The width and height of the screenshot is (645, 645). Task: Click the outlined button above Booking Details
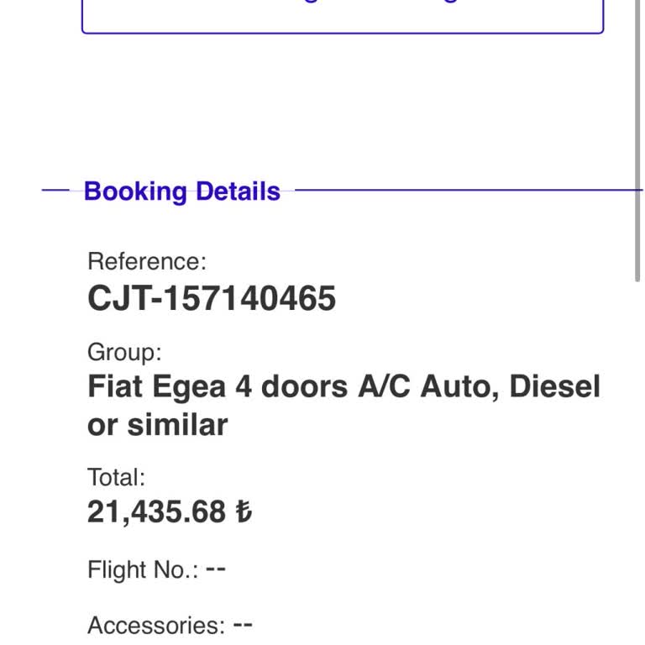pos(342,15)
